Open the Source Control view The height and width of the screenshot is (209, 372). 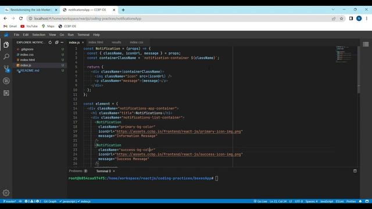6,69
